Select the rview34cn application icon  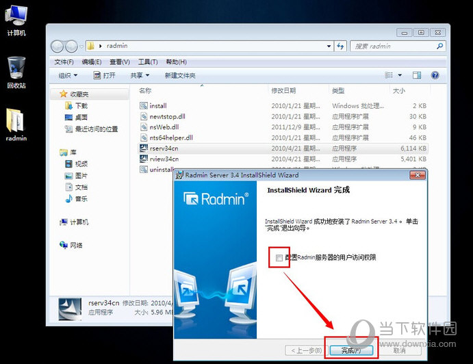click(144, 159)
